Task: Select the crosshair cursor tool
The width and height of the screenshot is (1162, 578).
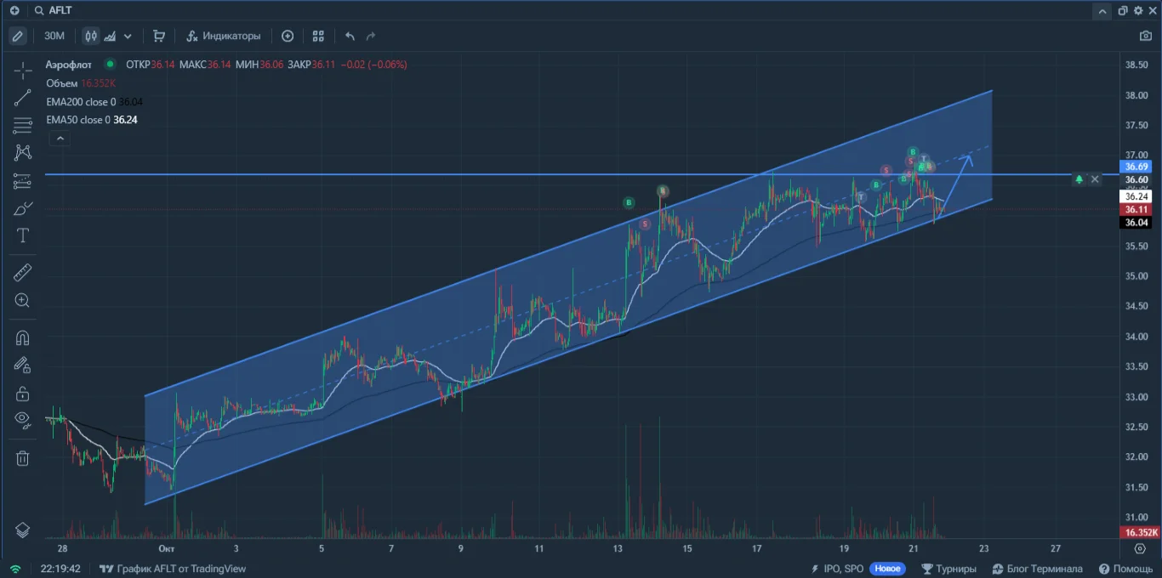Action: pyautogui.click(x=23, y=70)
